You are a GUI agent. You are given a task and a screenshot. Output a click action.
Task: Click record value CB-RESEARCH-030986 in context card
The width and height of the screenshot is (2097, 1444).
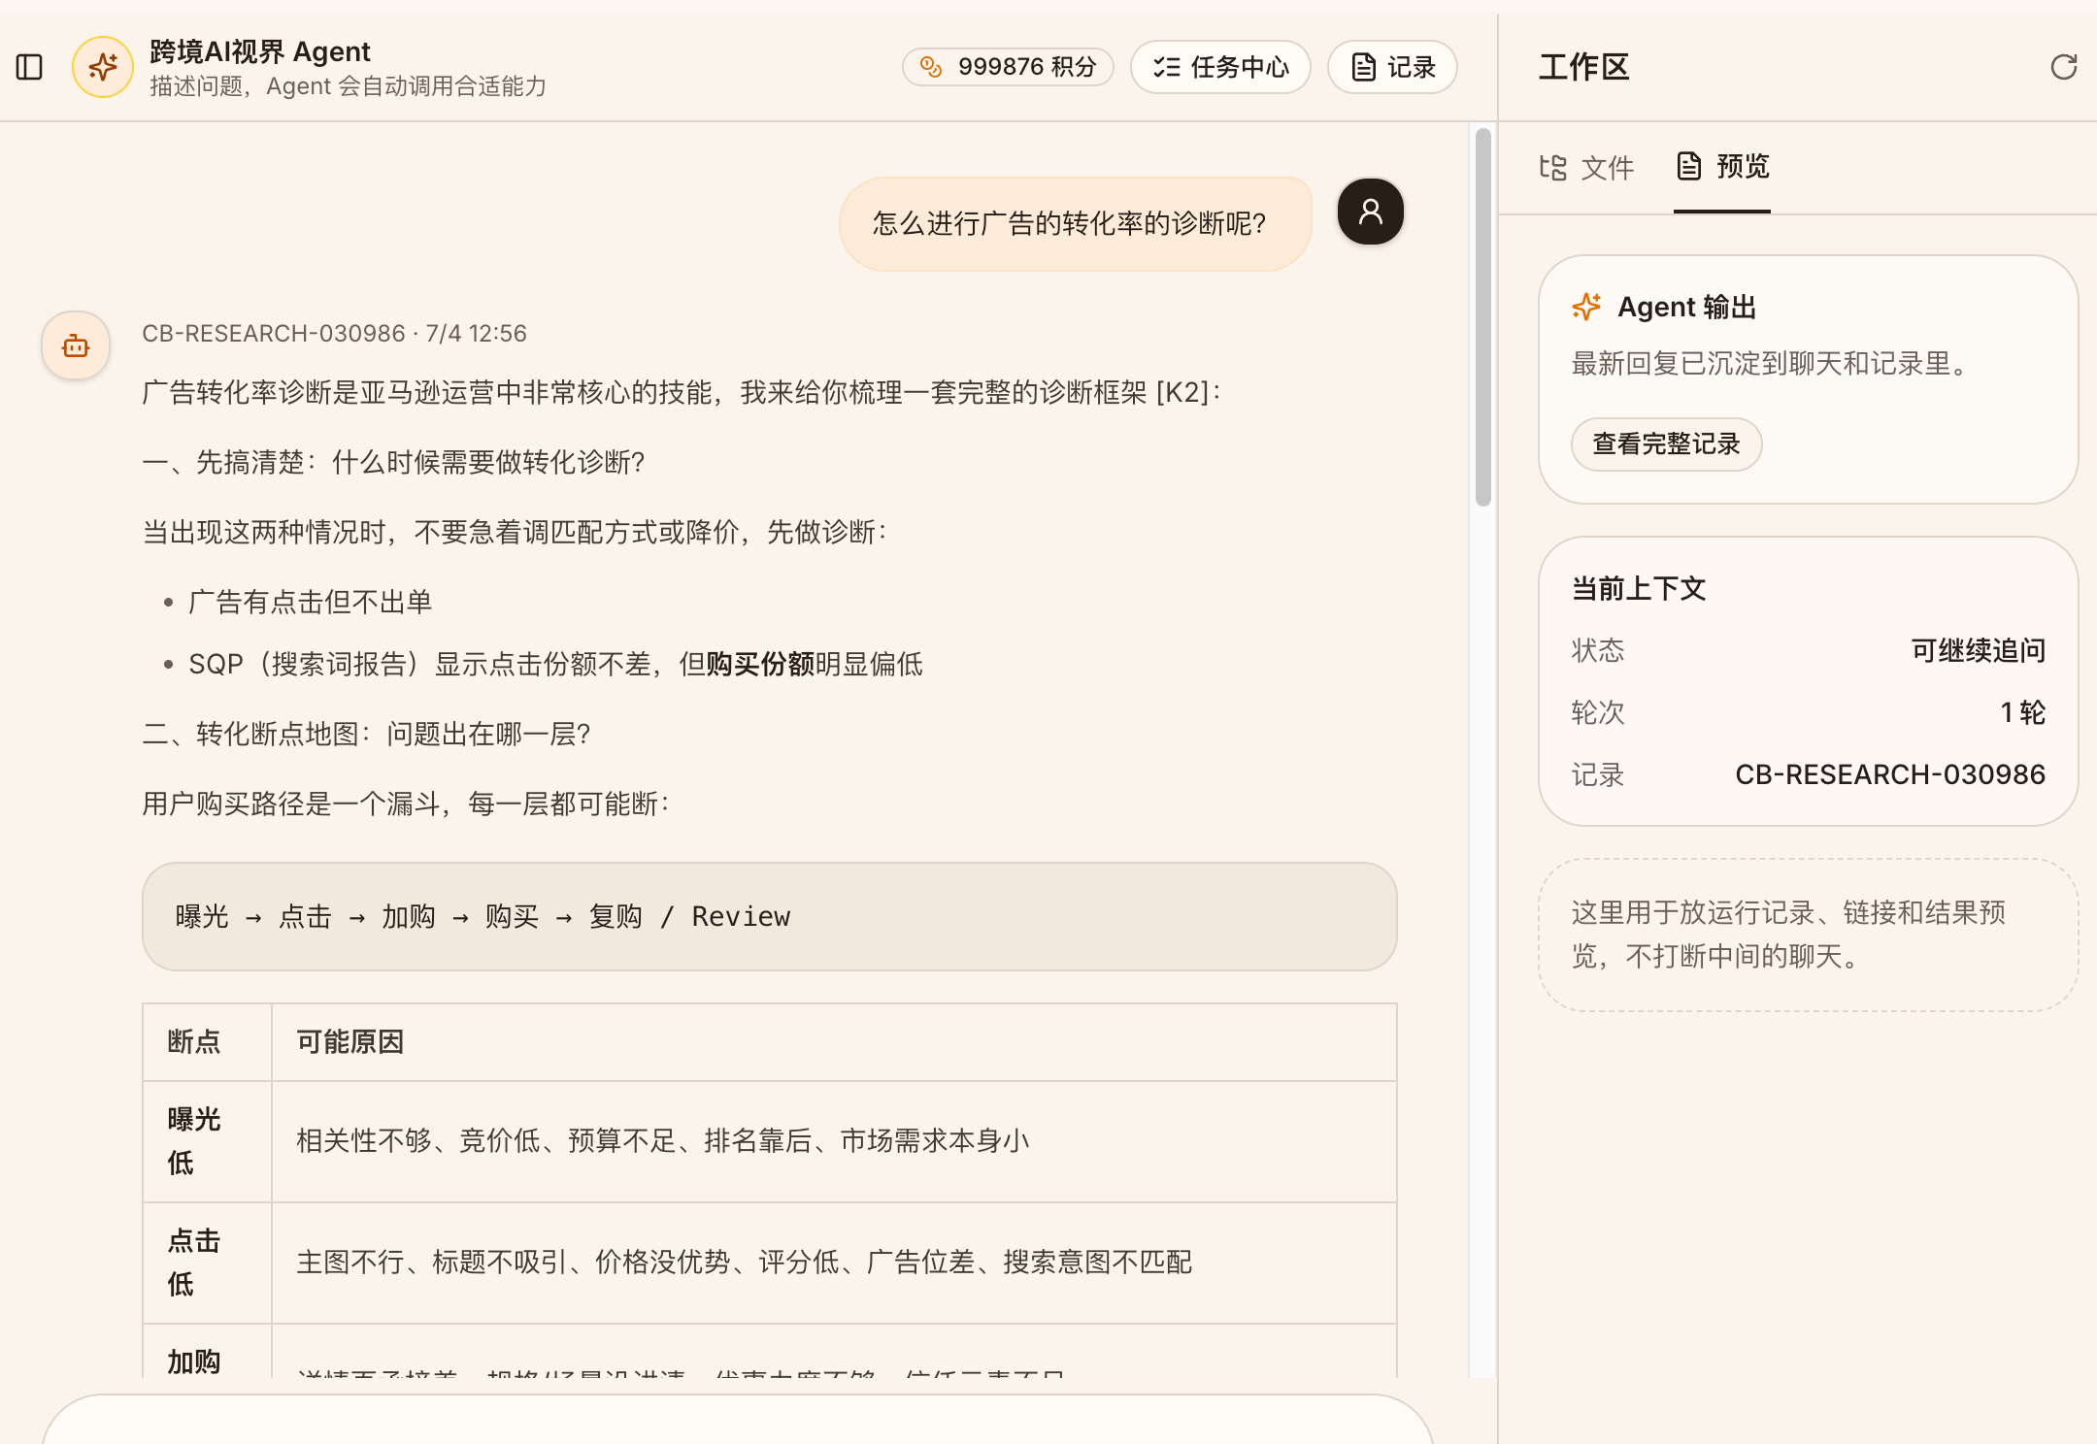click(x=1890, y=774)
